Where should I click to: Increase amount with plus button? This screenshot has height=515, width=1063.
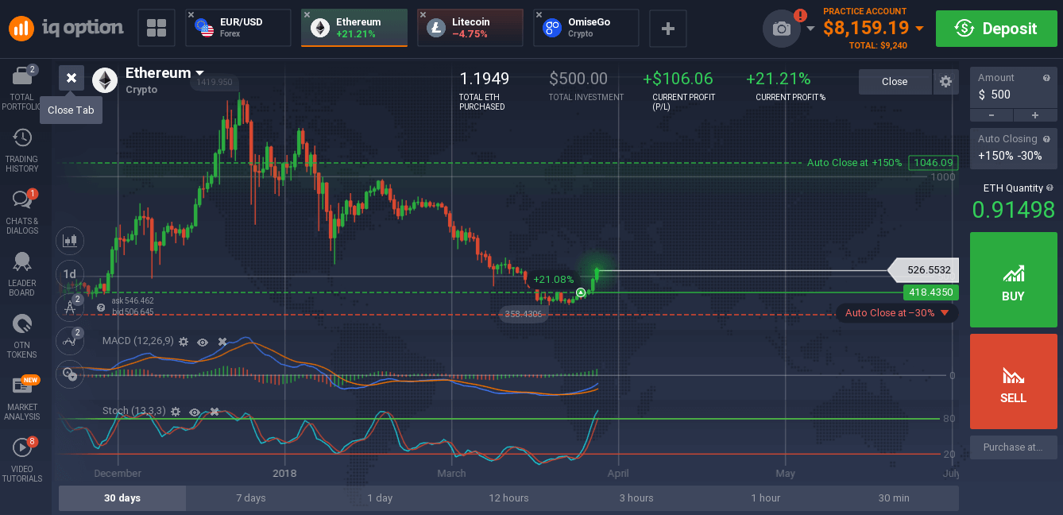click(1035, 115)
